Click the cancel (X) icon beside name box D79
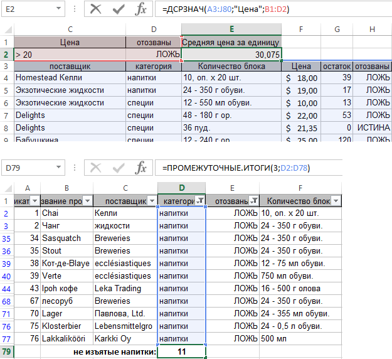The width and height of the screenshot is (392, 359). pyautogui.click(x=95, y=168)
